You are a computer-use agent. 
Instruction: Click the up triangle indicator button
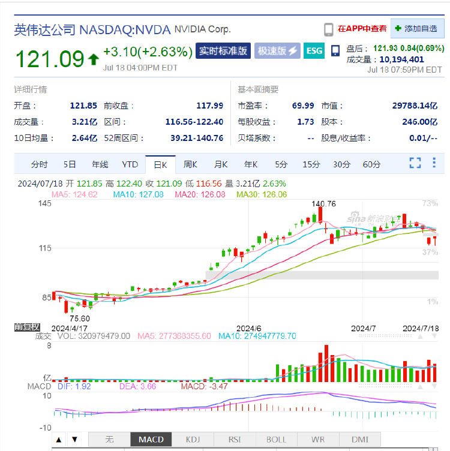coord(59,440)
